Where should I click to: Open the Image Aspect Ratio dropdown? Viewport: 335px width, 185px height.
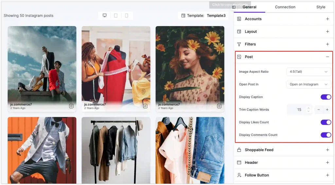tap(309, 72)
